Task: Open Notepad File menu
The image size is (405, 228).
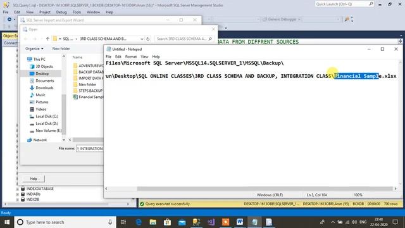Action: (108, 56)
